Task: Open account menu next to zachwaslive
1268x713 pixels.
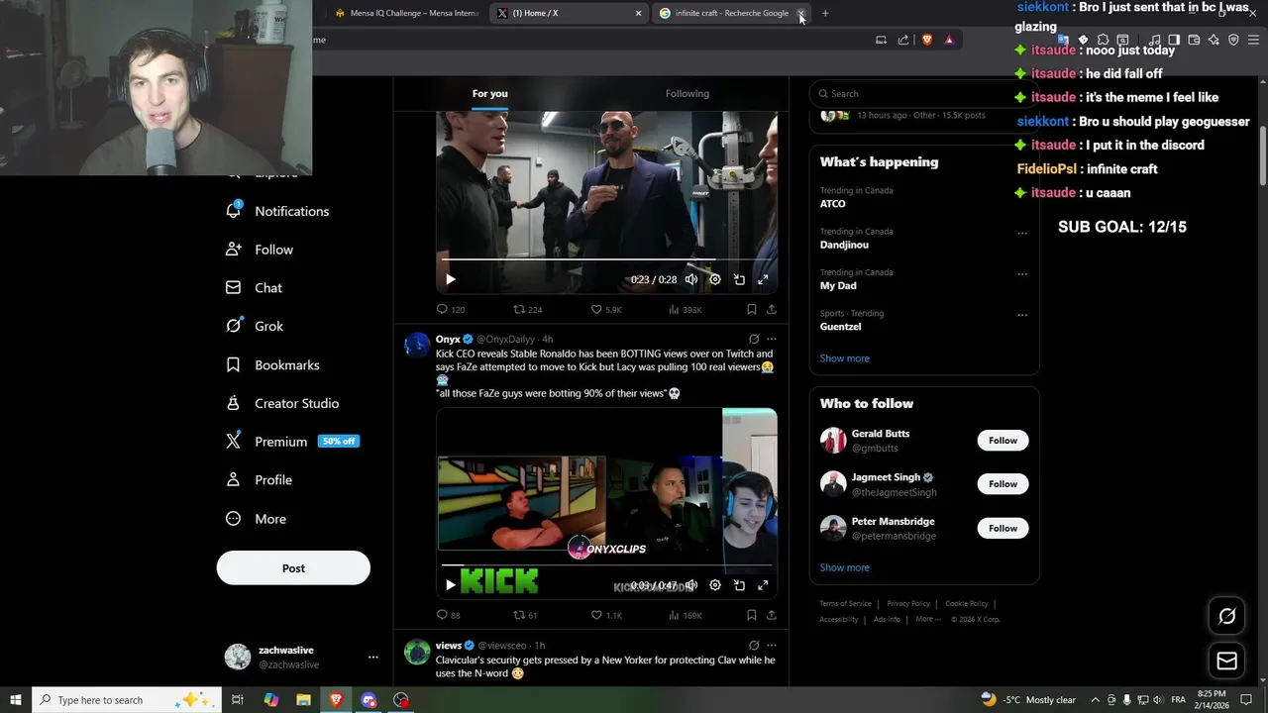Action: pyautogui.click(x=373, y=657)
